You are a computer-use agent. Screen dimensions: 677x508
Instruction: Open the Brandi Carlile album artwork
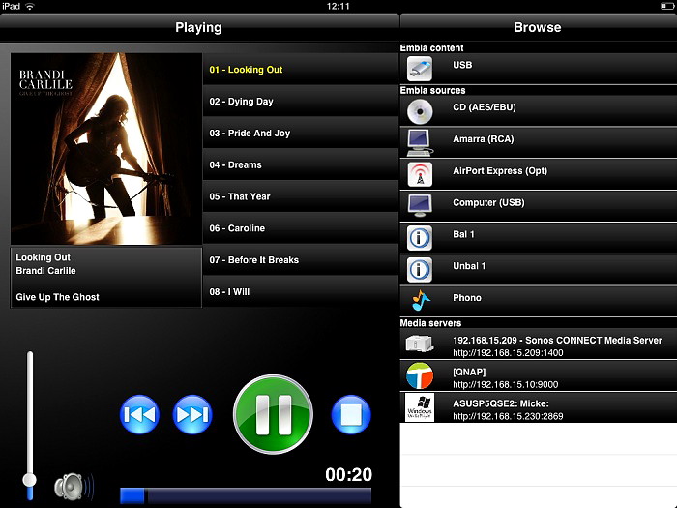pos(106,149)
